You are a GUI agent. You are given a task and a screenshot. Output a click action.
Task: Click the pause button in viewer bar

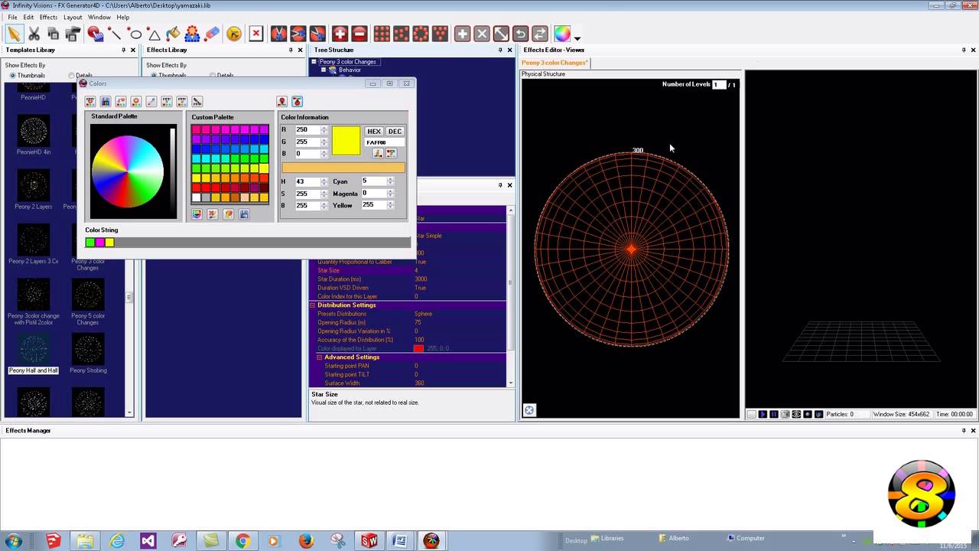(774, 414)
